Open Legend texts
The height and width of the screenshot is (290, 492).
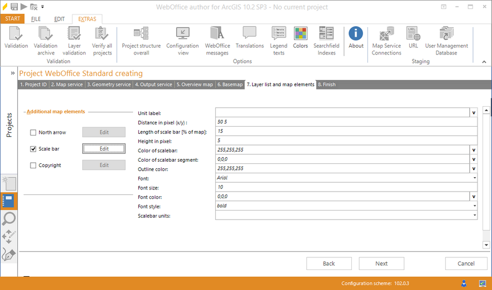click(x=279, y=41)
